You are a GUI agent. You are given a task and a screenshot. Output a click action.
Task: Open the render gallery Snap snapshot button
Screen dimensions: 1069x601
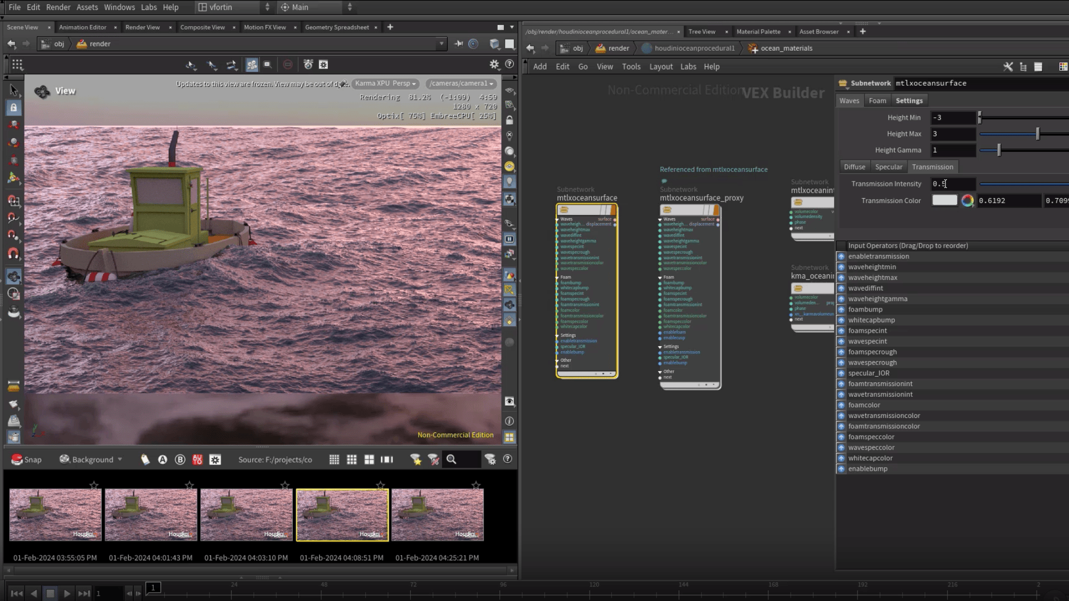click(26, 459)
